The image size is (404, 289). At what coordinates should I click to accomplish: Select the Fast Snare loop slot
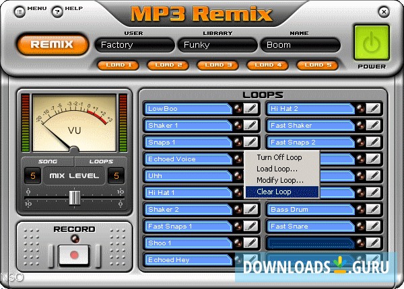311,226
